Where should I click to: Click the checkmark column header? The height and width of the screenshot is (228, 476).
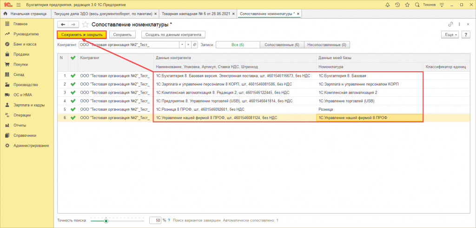click(73, 58)
